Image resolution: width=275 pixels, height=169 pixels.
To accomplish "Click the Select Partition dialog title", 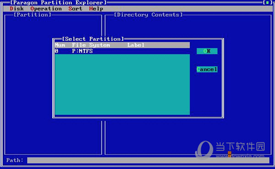I will (93, 39).
